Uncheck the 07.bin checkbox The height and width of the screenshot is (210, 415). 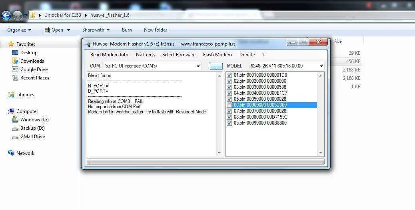point(229,111)
